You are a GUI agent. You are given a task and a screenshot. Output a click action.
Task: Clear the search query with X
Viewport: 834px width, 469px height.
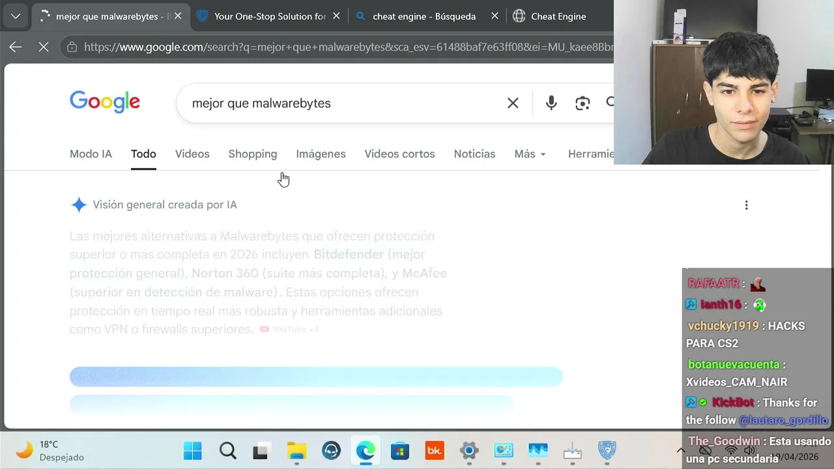pyautogui.click(x=513, y=103)
